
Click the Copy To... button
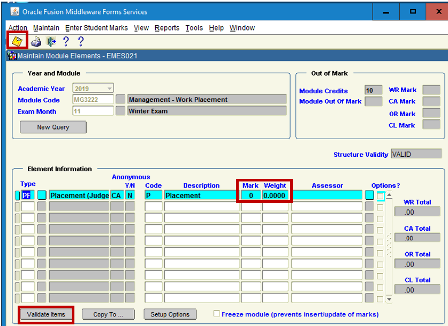click(108, 314)
